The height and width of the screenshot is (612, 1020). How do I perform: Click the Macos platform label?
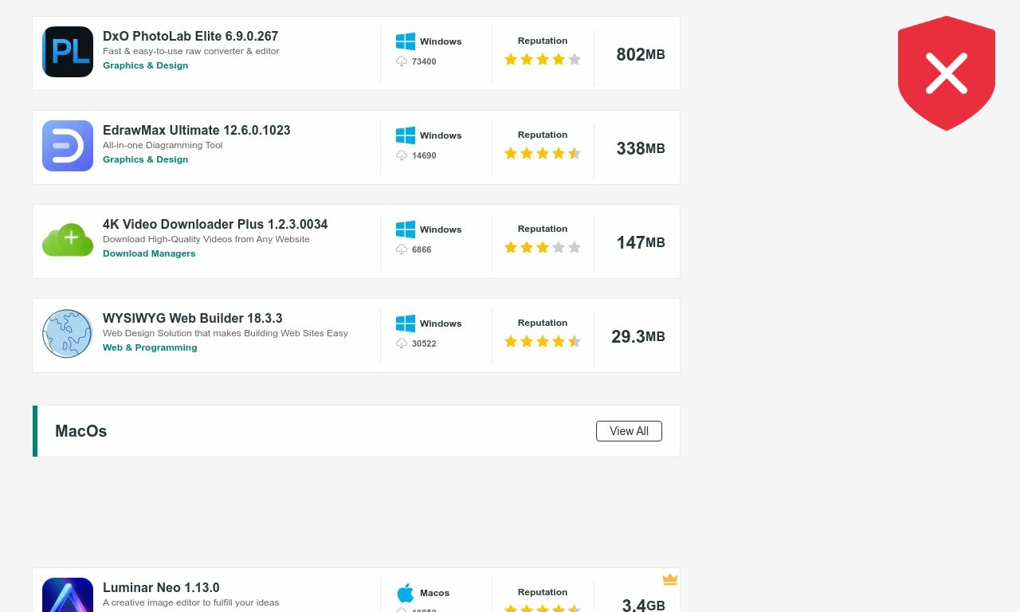[x=435, y=593]
